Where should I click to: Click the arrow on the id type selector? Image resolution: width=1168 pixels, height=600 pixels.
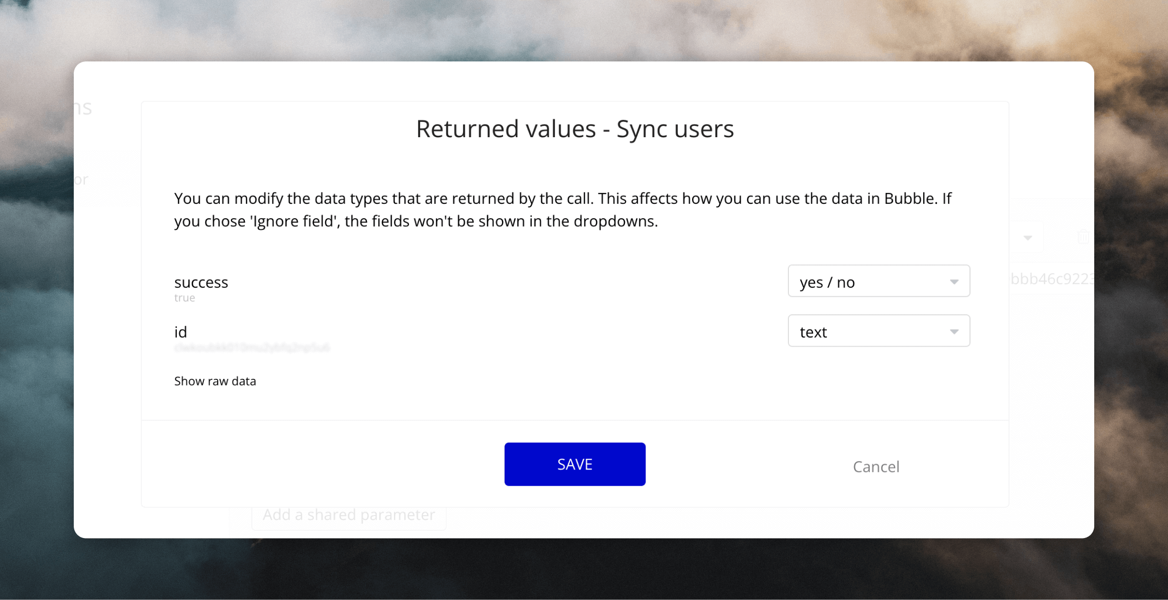954,332
